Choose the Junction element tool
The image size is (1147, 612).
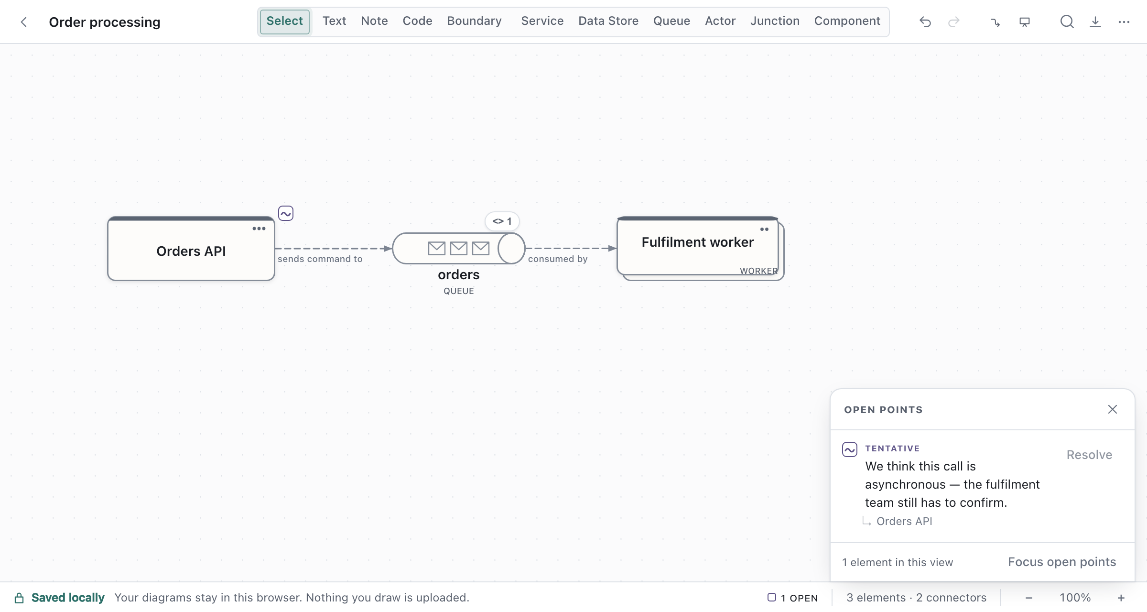coord(775,21)
